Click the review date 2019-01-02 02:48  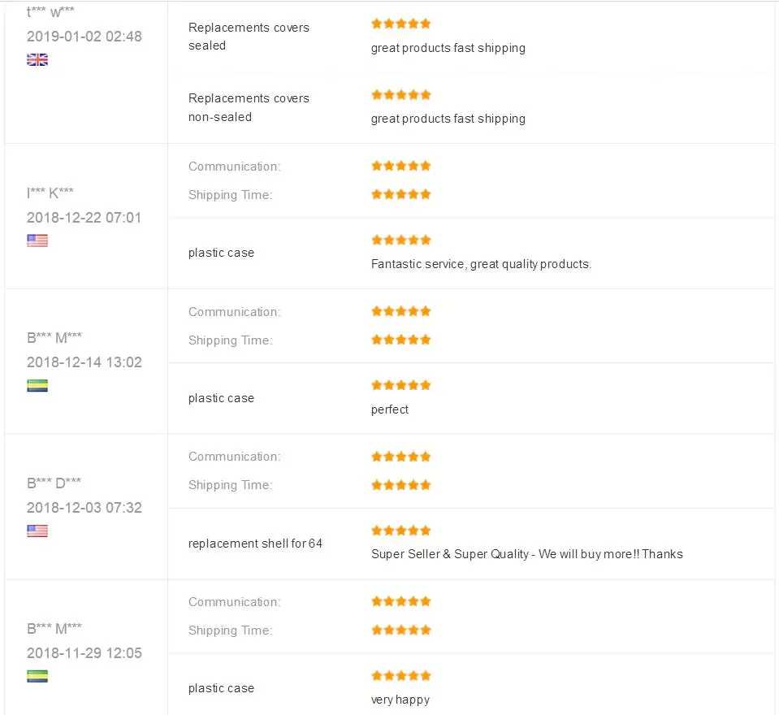tap(84, 37)
